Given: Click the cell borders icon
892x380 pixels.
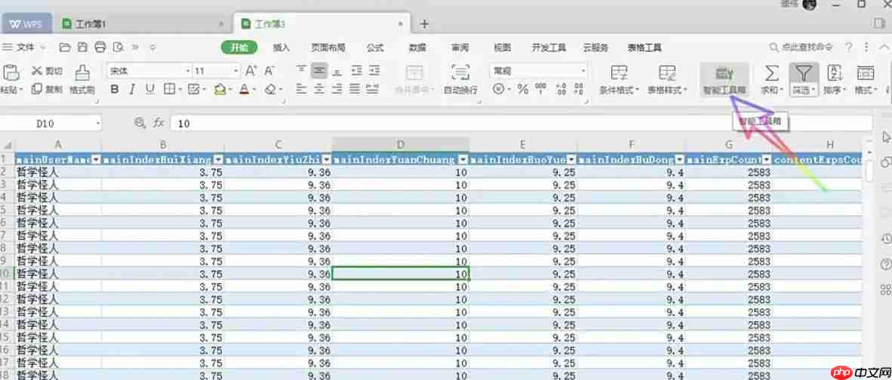Looking at the screenshot, I should pyautogui.click(x=169, y=89).
